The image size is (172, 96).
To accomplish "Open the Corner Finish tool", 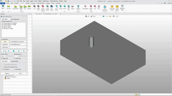I will pyautogui.click(x=47, y=8).
